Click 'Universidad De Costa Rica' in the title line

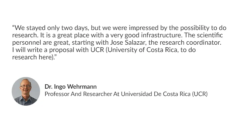(156, 94)
